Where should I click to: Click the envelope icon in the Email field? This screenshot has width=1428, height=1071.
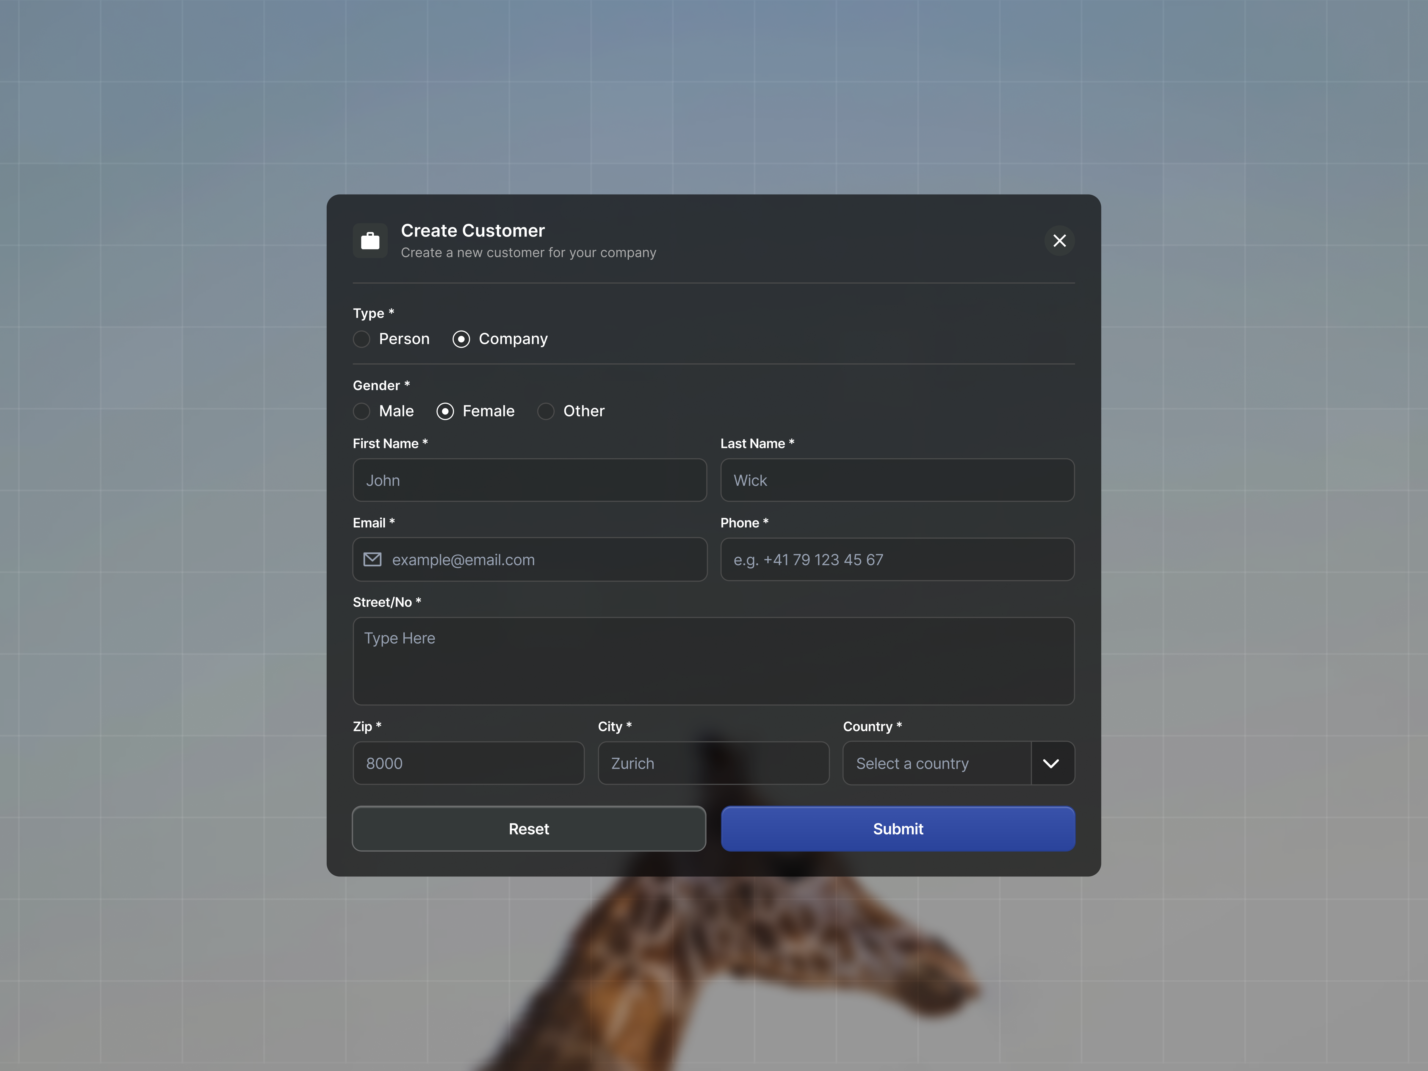coord(372,559)
